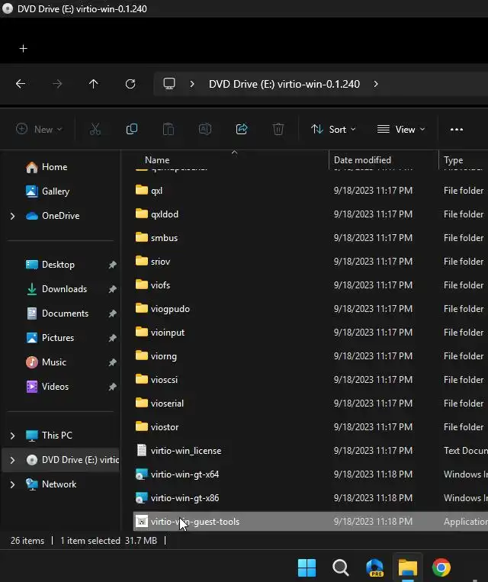
Task: Open the Pictures quick access folder
Action: coord(50,338)
